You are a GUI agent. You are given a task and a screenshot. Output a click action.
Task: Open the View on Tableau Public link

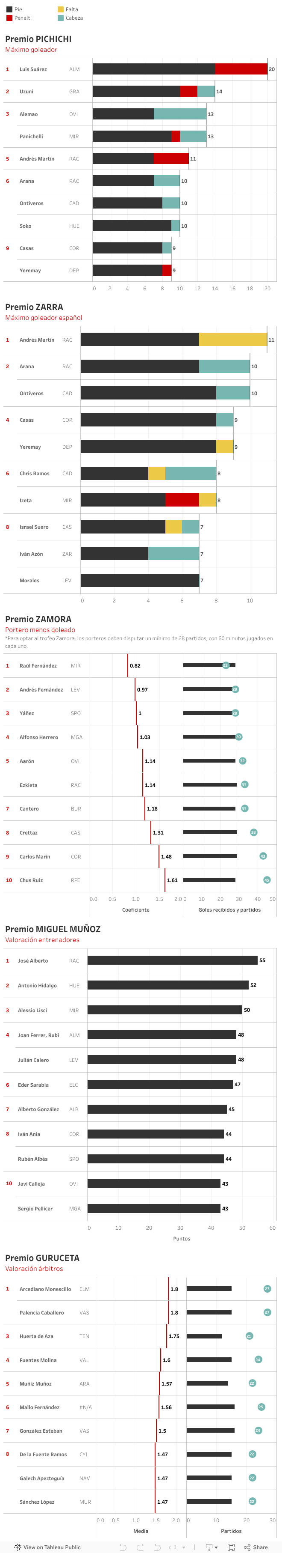click(x=47, y=1547)
